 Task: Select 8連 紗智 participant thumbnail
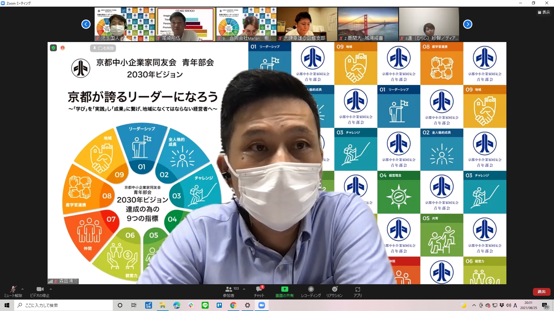(x=429, y=24)
